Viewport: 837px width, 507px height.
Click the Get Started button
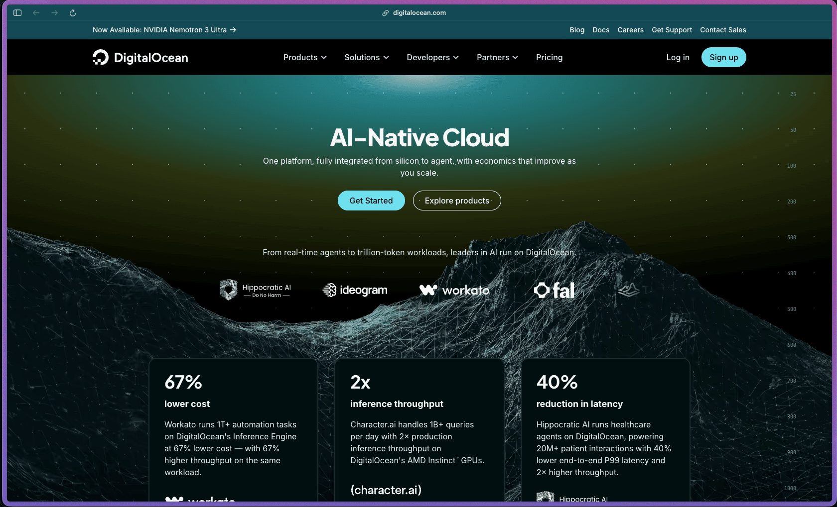371,201
